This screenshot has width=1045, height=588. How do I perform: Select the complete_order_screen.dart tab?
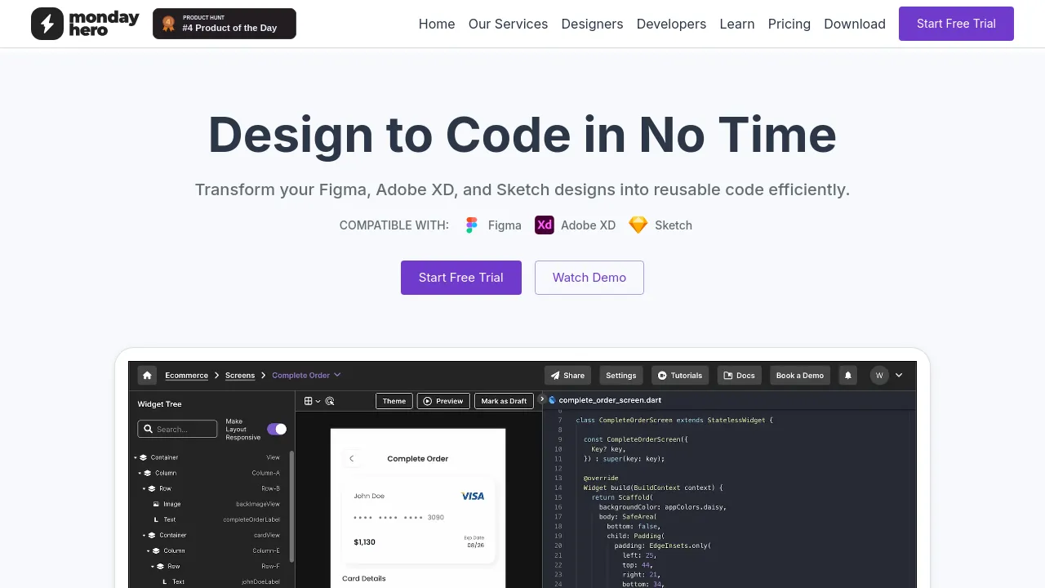pos(605,400)
